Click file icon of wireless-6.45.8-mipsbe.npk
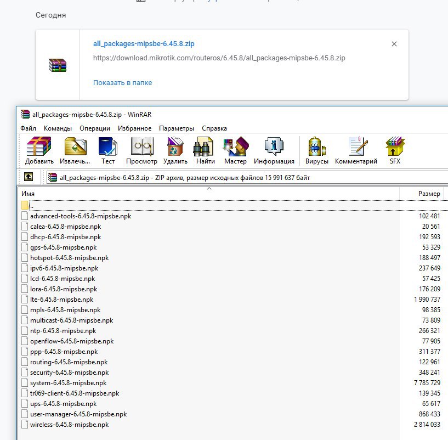 point(25,424)
